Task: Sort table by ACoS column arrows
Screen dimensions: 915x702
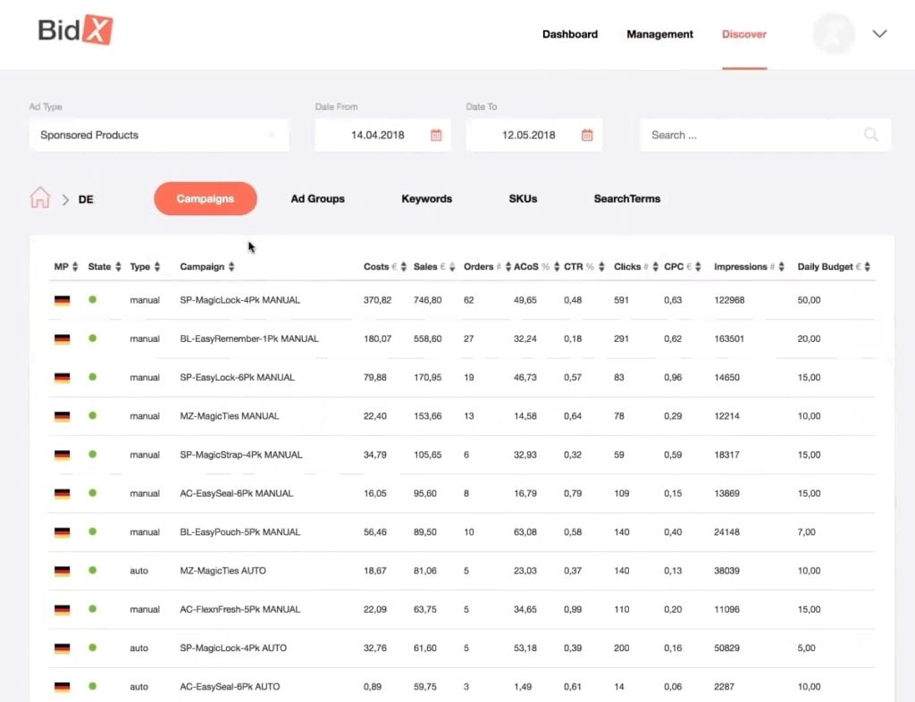Action: coord(557,267)
